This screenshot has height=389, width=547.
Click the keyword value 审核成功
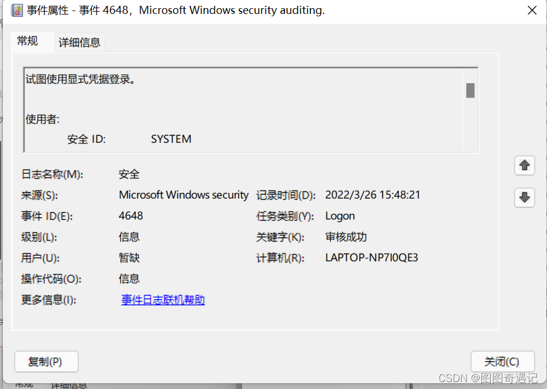pos(346,237)
